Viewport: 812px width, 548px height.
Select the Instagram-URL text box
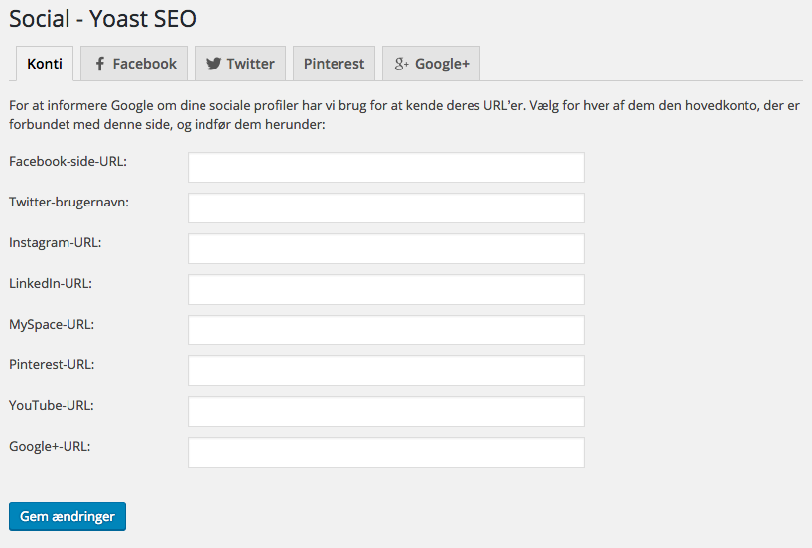386,248
